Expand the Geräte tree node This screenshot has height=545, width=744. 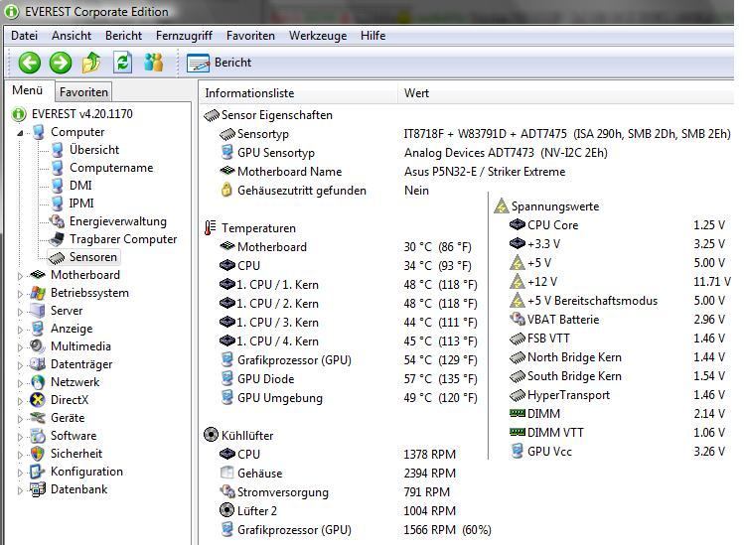[x=20, y=419]
